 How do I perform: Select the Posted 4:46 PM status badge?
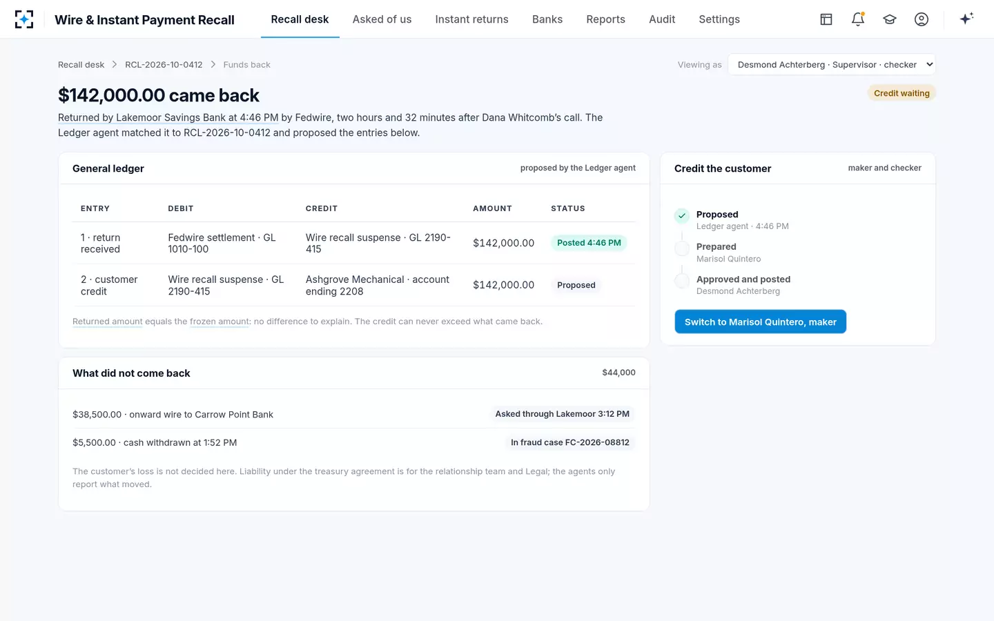[589, 243]
